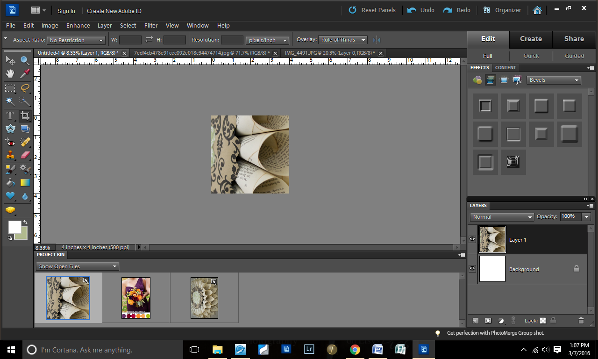598x359 pixels.
Task: Select the Paint Bucket tool
Action: 10,183
